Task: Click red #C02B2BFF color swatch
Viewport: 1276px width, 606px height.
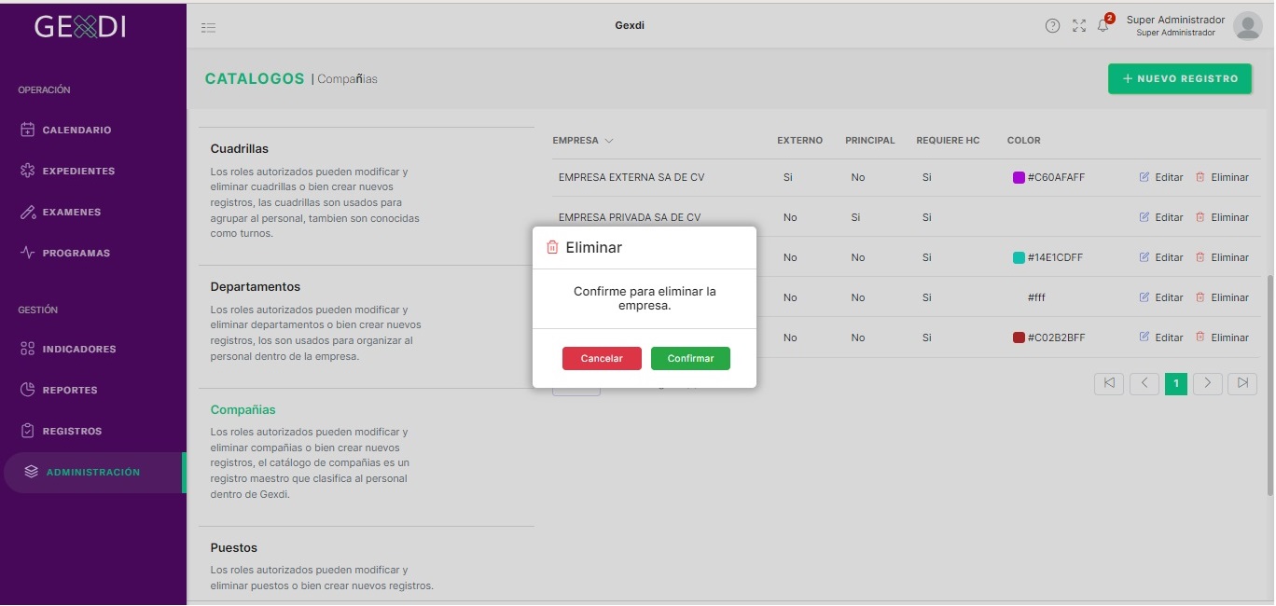Action: pyautogui.click(x=1019, y=337)
